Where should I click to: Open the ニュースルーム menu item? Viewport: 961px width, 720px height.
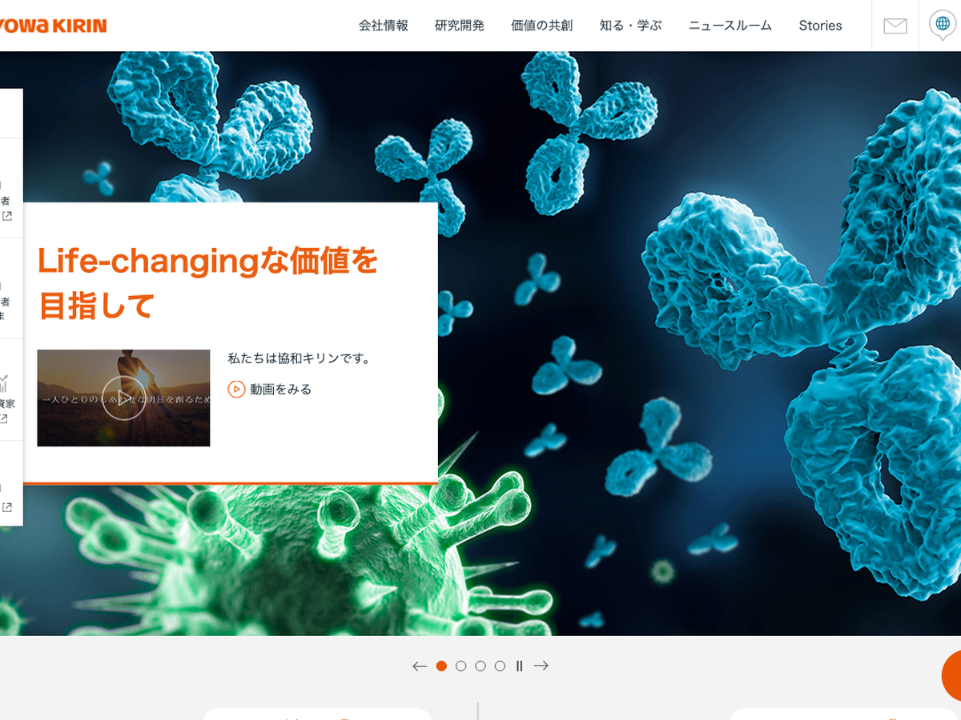730,26
